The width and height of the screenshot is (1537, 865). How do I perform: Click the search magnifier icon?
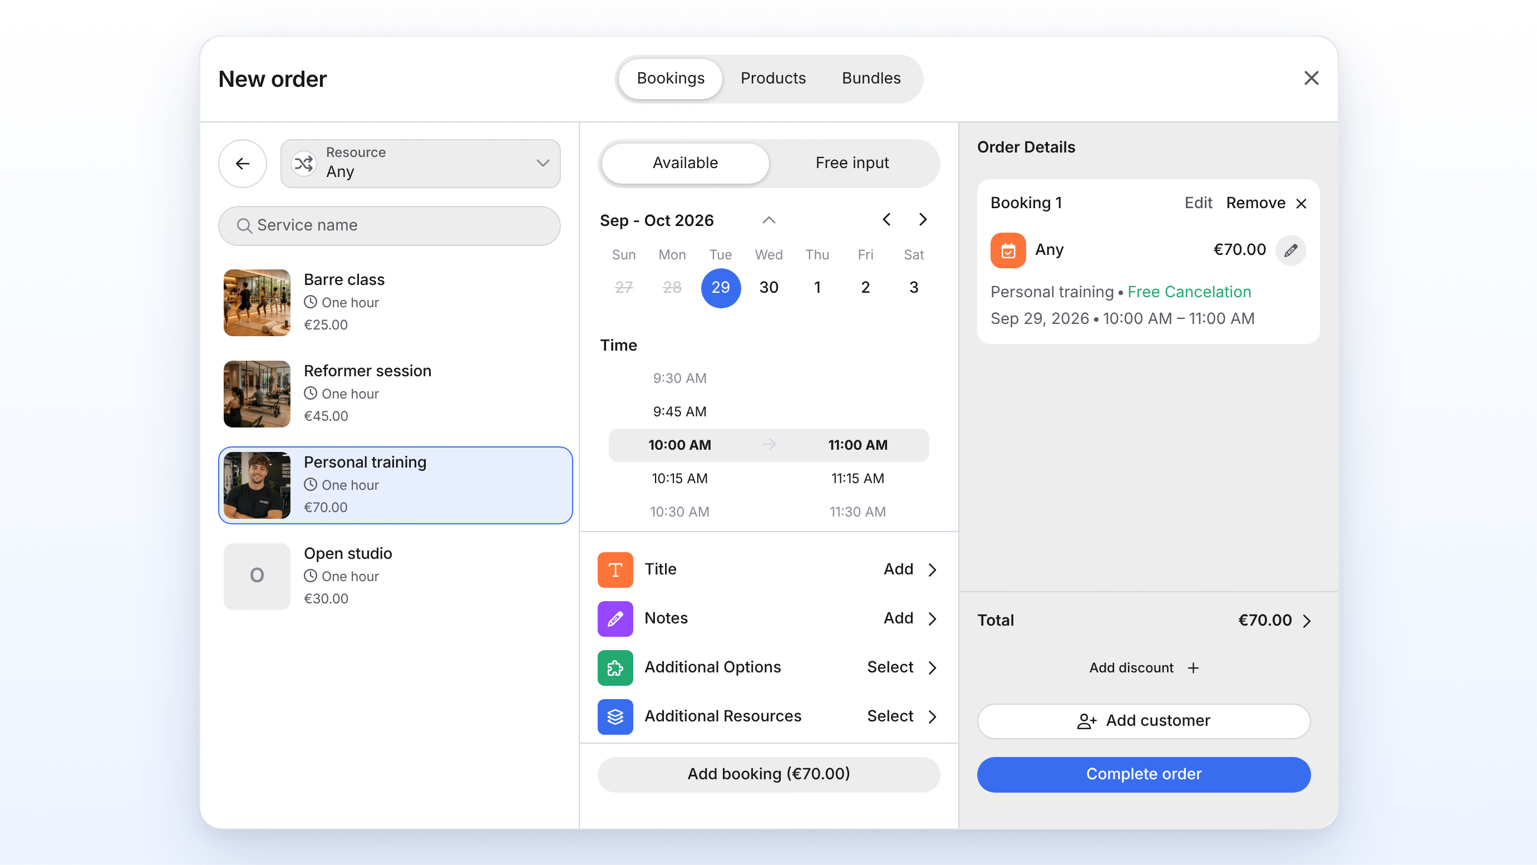coord(244,225)
